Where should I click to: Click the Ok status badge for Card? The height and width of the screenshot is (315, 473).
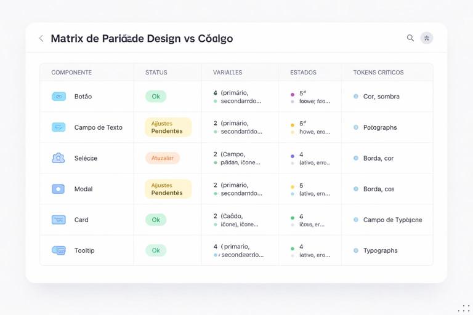tap(156, 220)
